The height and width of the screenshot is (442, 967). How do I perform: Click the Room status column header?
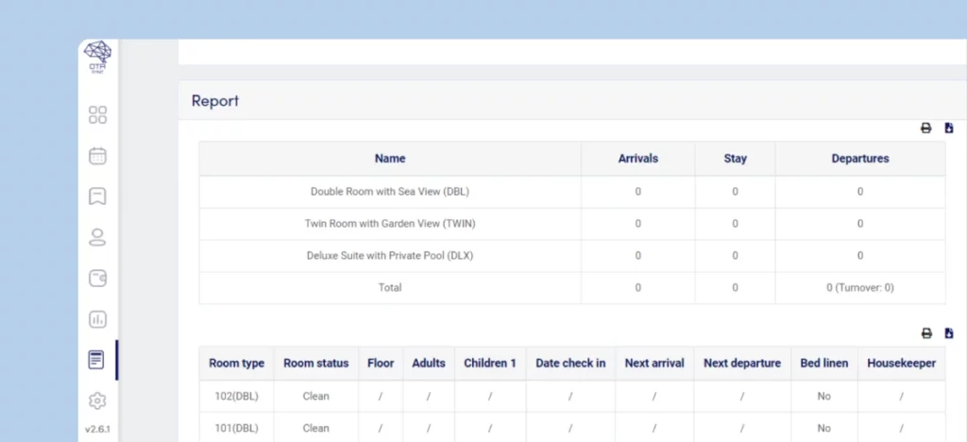click(x=315, y=364)
